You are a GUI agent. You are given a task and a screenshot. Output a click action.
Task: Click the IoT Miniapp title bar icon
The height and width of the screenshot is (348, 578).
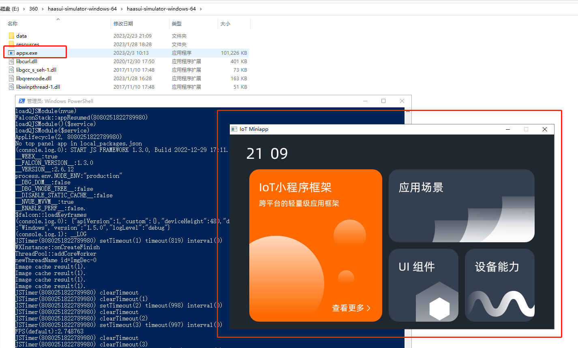pos(234,129)
